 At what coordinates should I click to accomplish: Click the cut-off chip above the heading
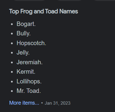tap(29, 0)
